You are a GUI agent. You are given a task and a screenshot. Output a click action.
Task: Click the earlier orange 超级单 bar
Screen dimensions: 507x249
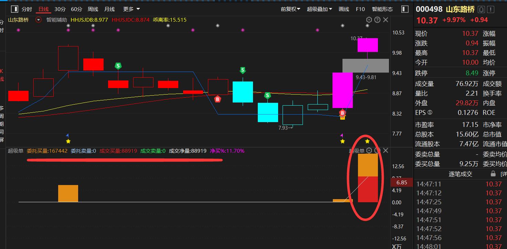68,194
